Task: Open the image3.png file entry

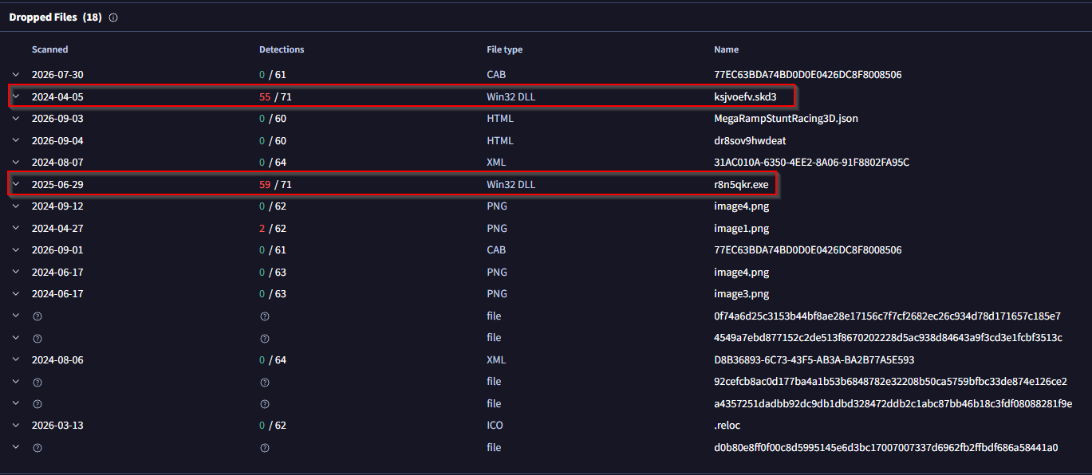Action: (x=742, y=294)
